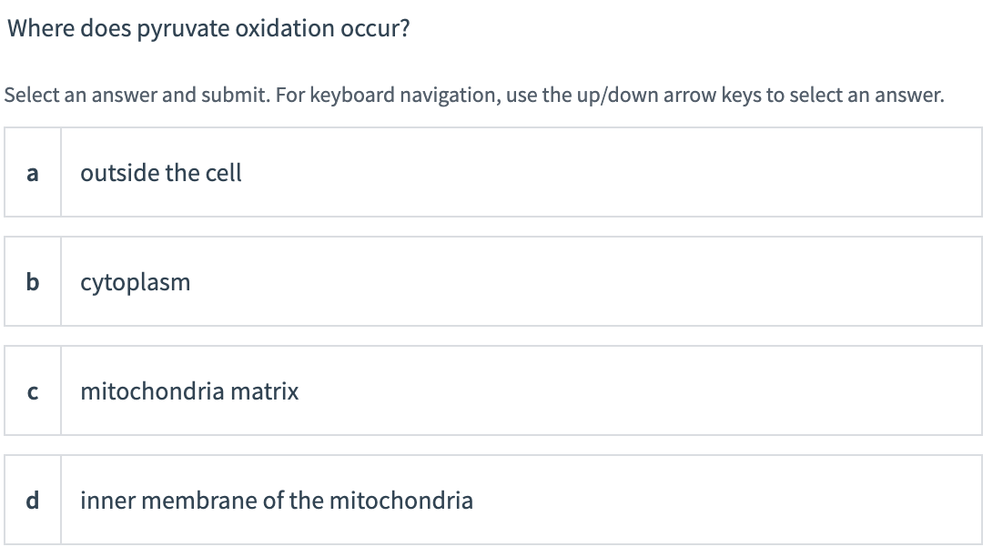The width and height of the screenshot is (1003, 557).
Task: Click the letter label d
Action: point(33,500)
